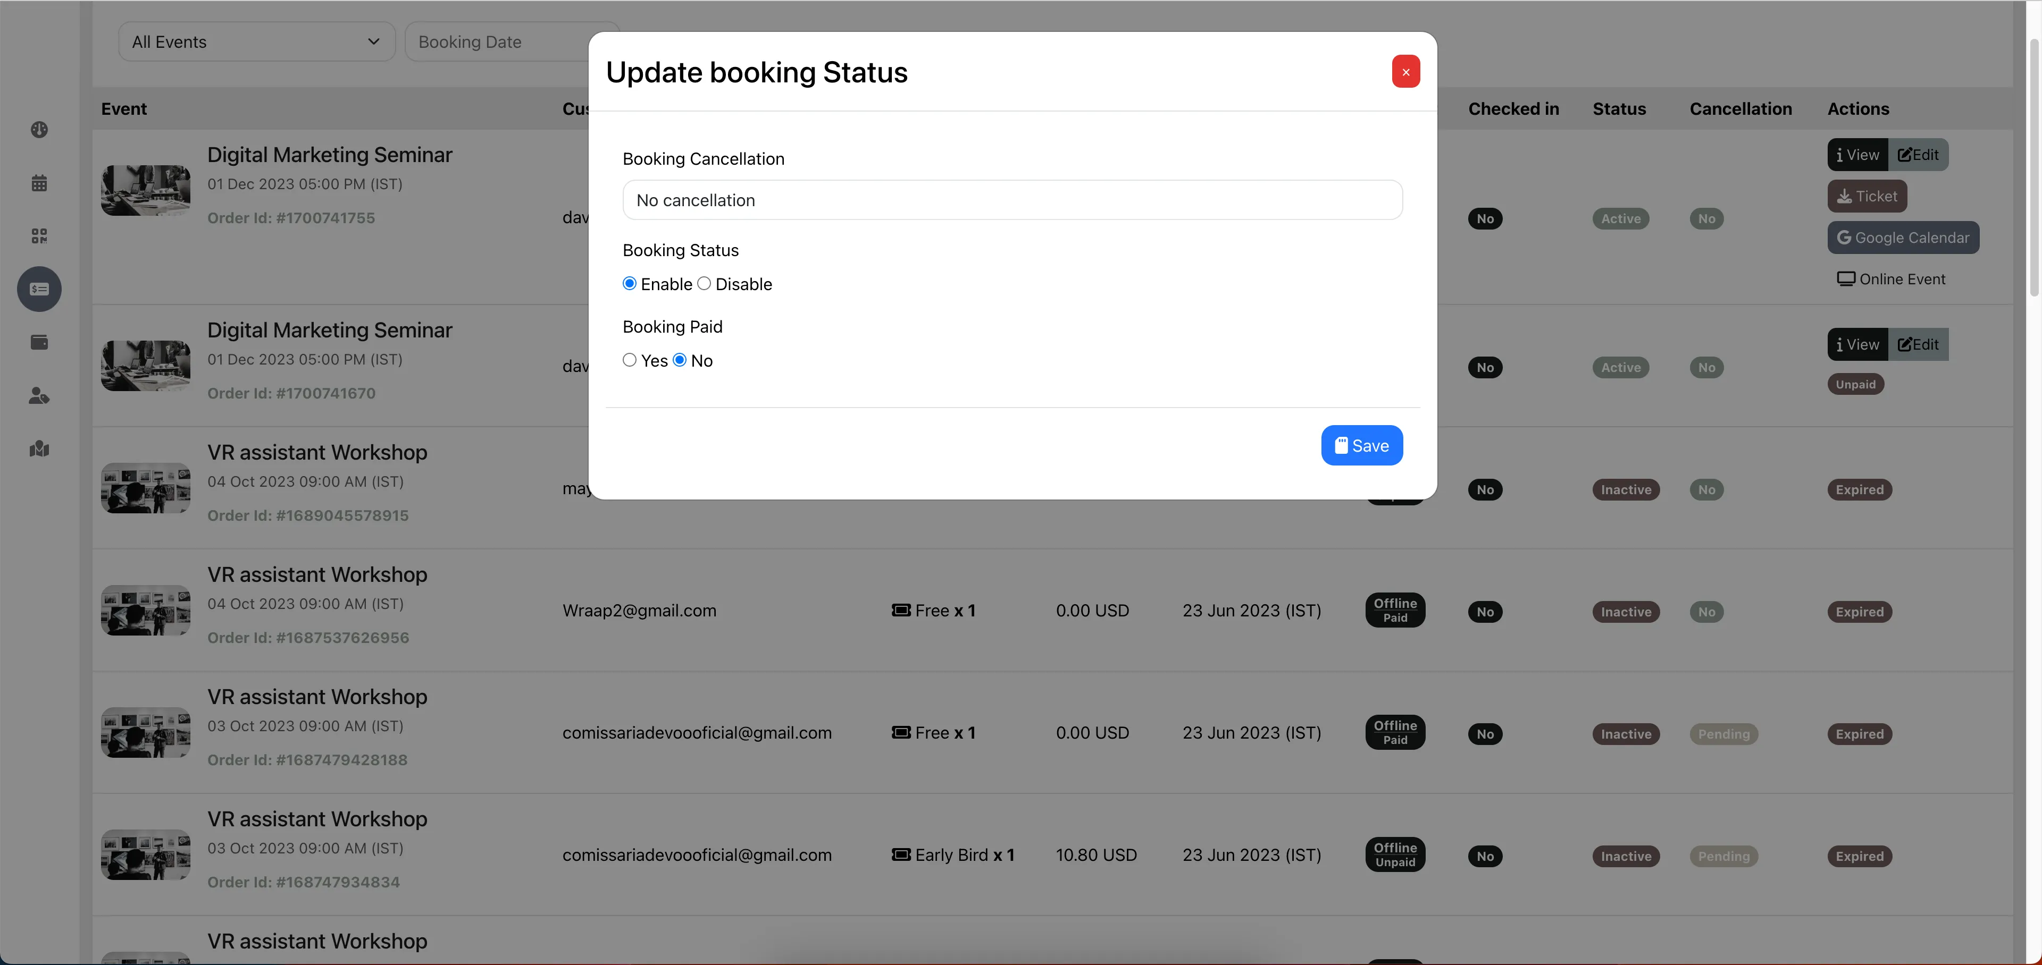
Task: Click the Online Event link
Action: click(x=1892, y=278)
